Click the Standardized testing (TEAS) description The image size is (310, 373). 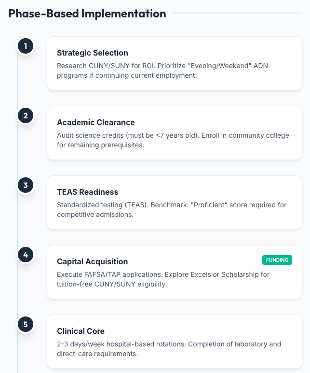pos(172,210)
